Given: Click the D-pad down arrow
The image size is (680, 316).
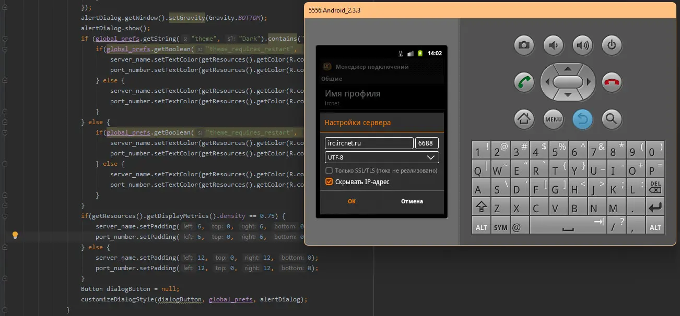Looking at the screenshot, I should (568, 95).
